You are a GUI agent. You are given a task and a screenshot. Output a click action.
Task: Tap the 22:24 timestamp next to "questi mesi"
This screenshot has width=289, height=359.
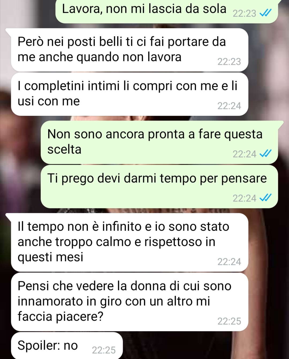(x=229, y=261)
